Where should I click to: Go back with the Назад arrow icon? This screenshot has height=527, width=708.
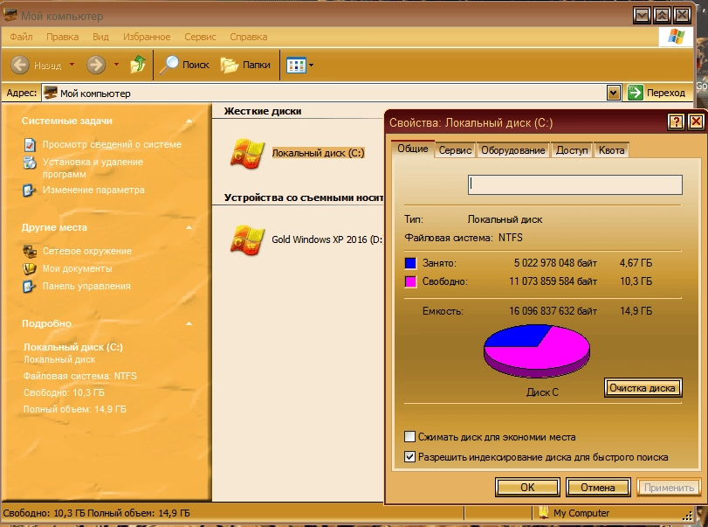(20, 65)
